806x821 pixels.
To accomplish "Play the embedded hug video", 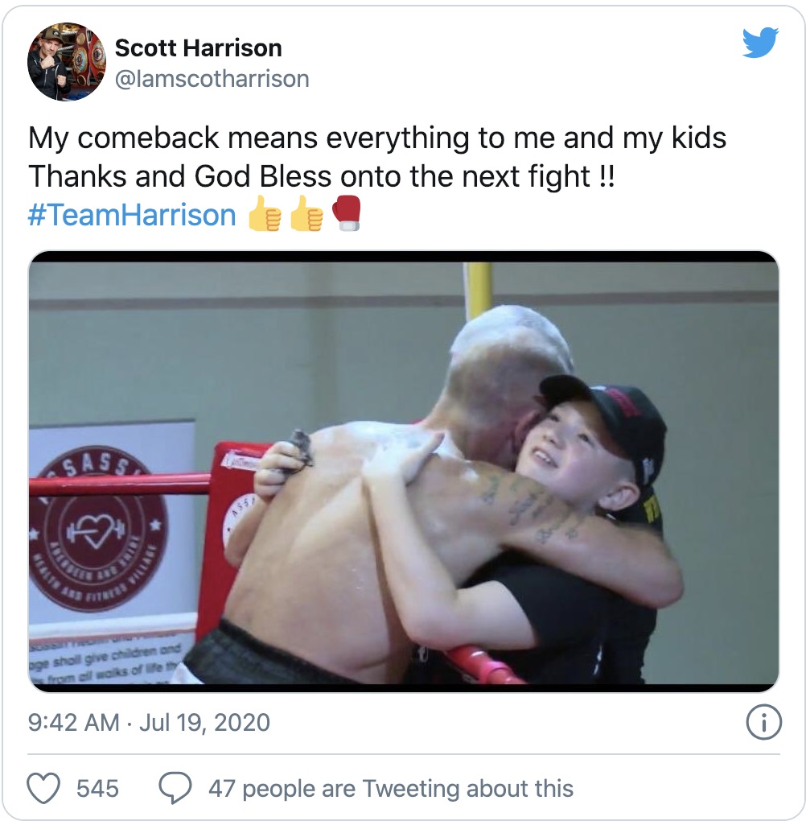I will click(404, 472).
